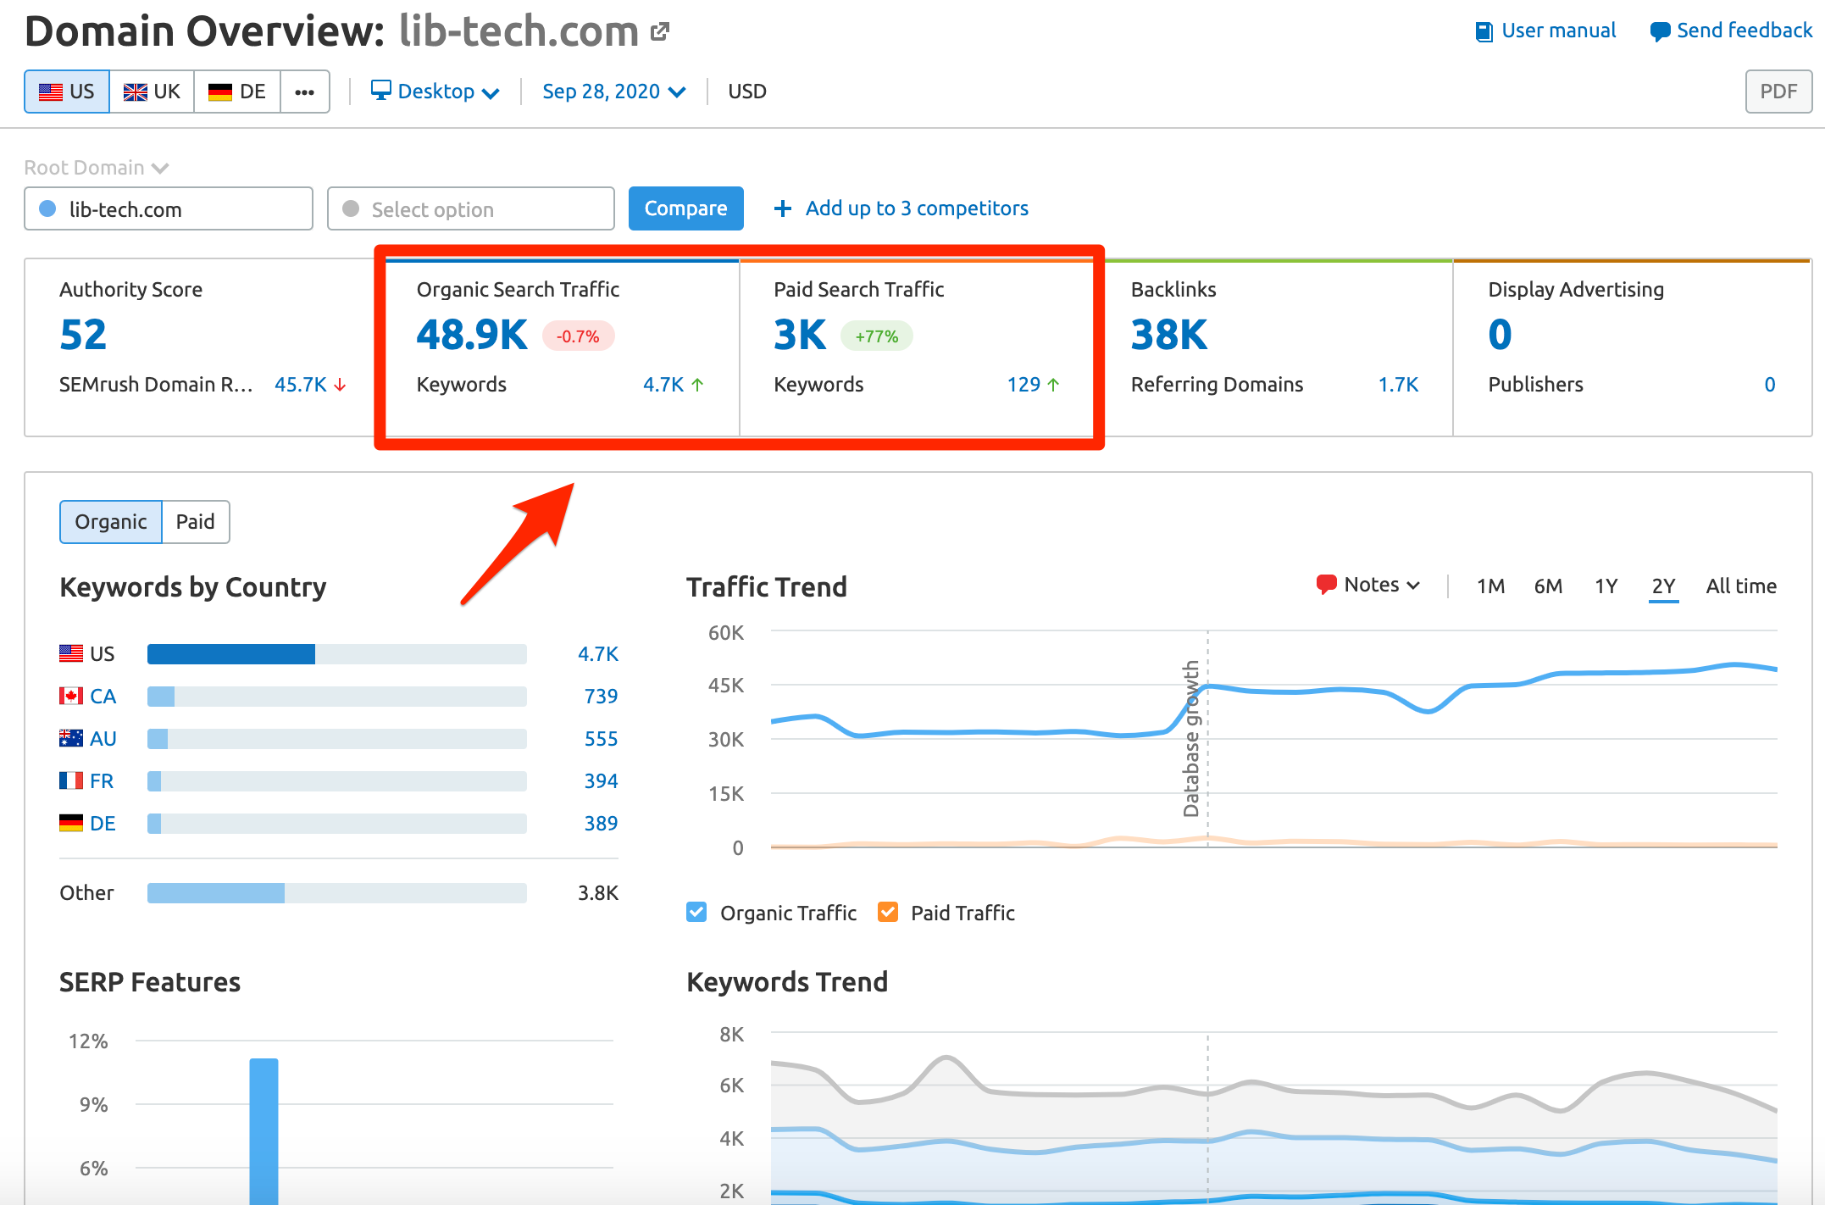Viewport: 1825px width, 1205px height.
Task: Click the UK flag icon in database selector
Action: click(x=135, y=92)
